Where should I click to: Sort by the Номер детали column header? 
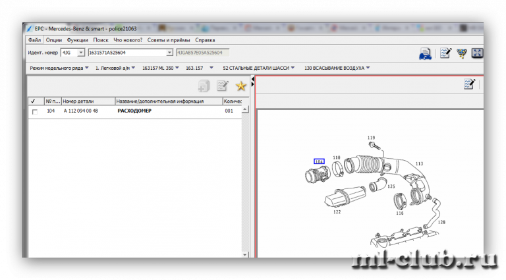click(x=88, y=101)
